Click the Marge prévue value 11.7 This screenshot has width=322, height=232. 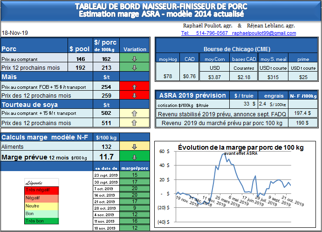click(x=106, y=157)
